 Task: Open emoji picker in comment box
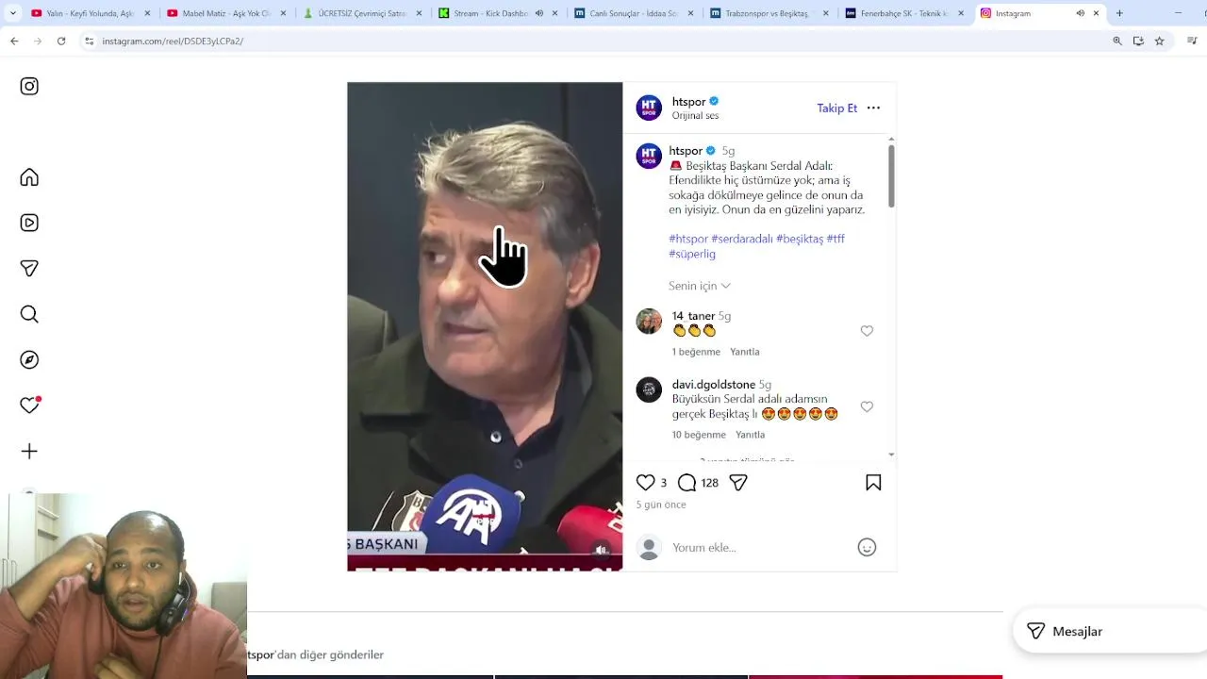tap(867, 547)
